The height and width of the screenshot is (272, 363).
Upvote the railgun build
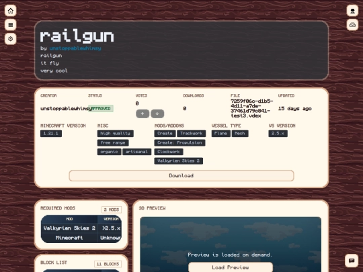click(x=143, y=114)
